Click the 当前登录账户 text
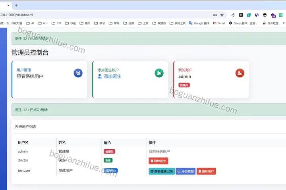The height and width of the screenshot is (190, 286). 159,152
